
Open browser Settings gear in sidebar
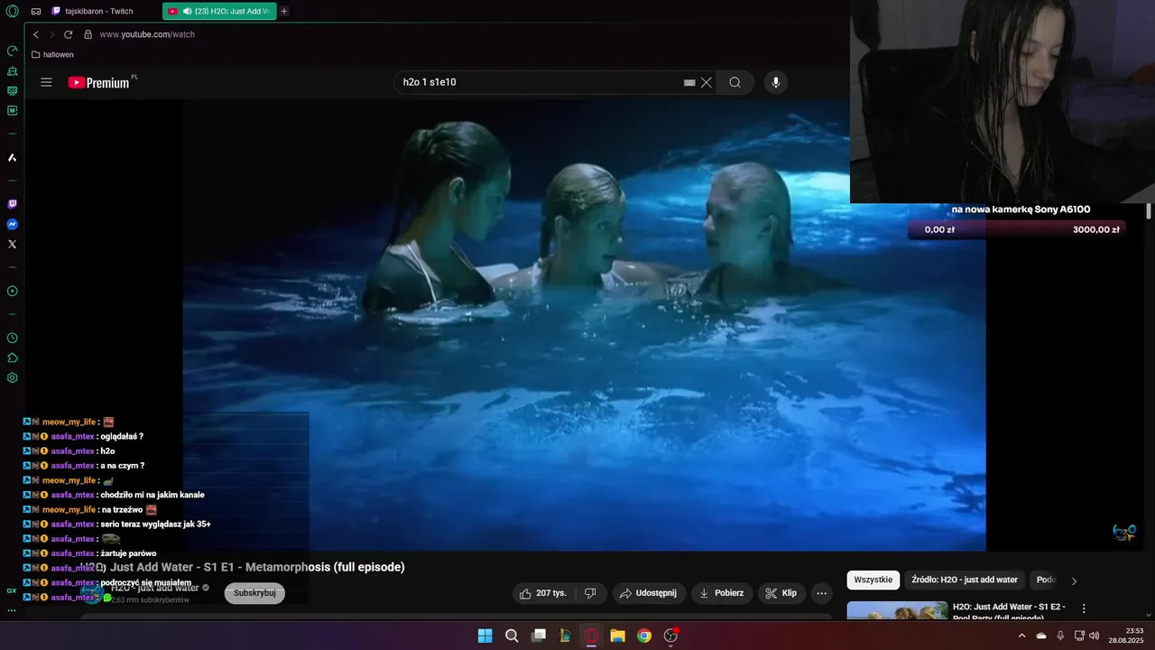tap(12, 377)
